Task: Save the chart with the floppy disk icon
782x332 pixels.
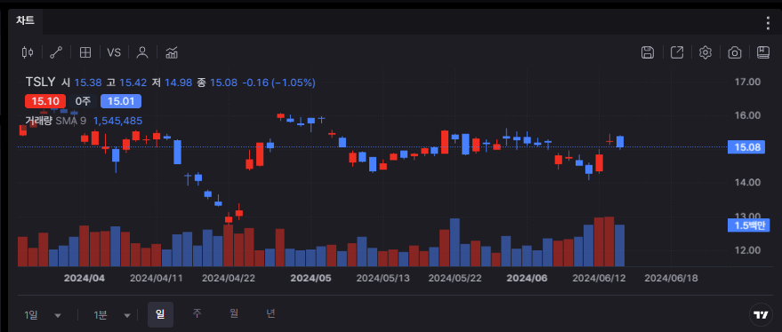Action: (648, 52)
